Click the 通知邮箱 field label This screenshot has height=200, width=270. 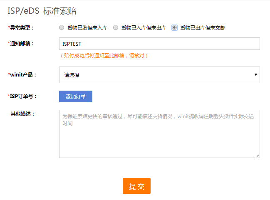21,44
